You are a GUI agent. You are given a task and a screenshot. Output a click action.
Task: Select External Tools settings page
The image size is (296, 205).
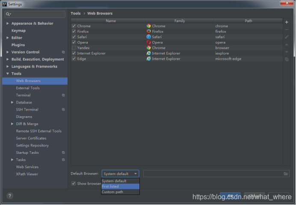tap(28, 88)
